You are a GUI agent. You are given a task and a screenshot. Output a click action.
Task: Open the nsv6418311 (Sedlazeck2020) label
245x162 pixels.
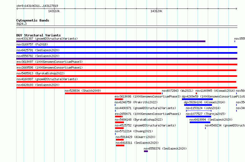point(137,143)
